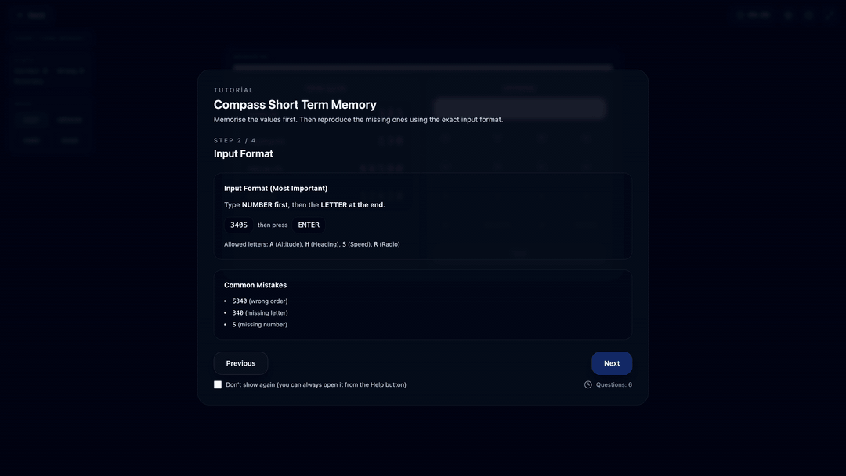
Task: Click the ENTER key badge
Action: click(x=309, y=225)
